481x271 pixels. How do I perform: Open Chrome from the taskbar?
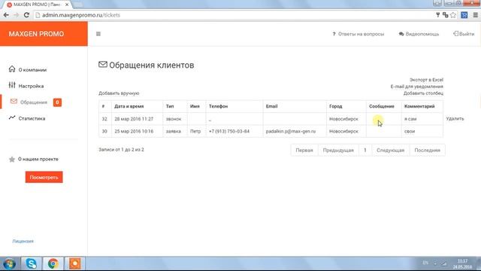point(53,263)
